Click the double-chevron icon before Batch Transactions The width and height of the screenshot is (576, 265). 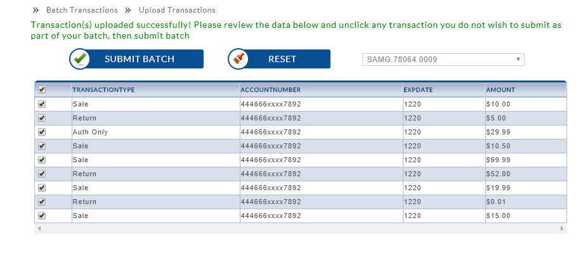point(36,10)
